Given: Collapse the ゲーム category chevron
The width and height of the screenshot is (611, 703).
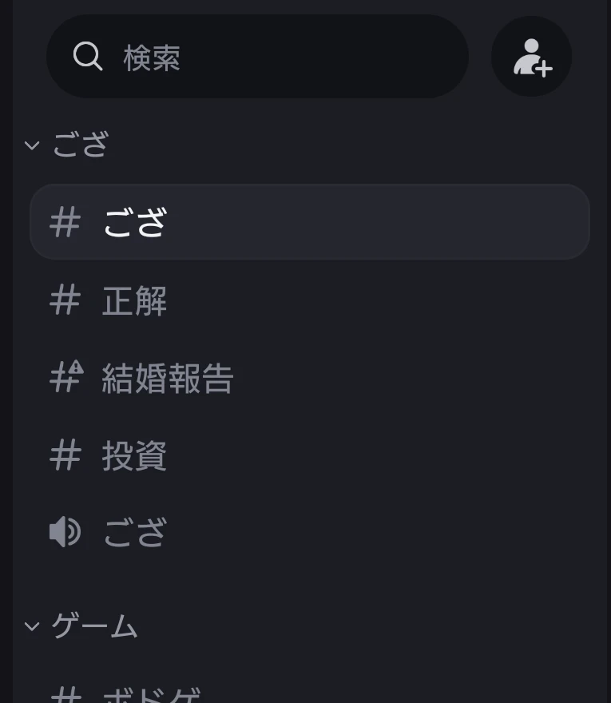Looking at the screenshot, I should [32, 626].
